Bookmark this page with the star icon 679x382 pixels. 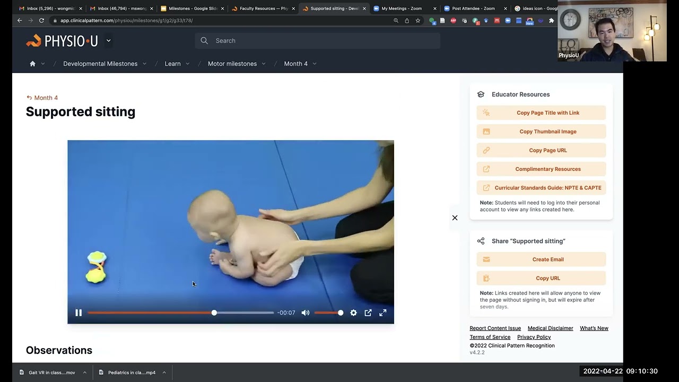[x=418, y=21]
